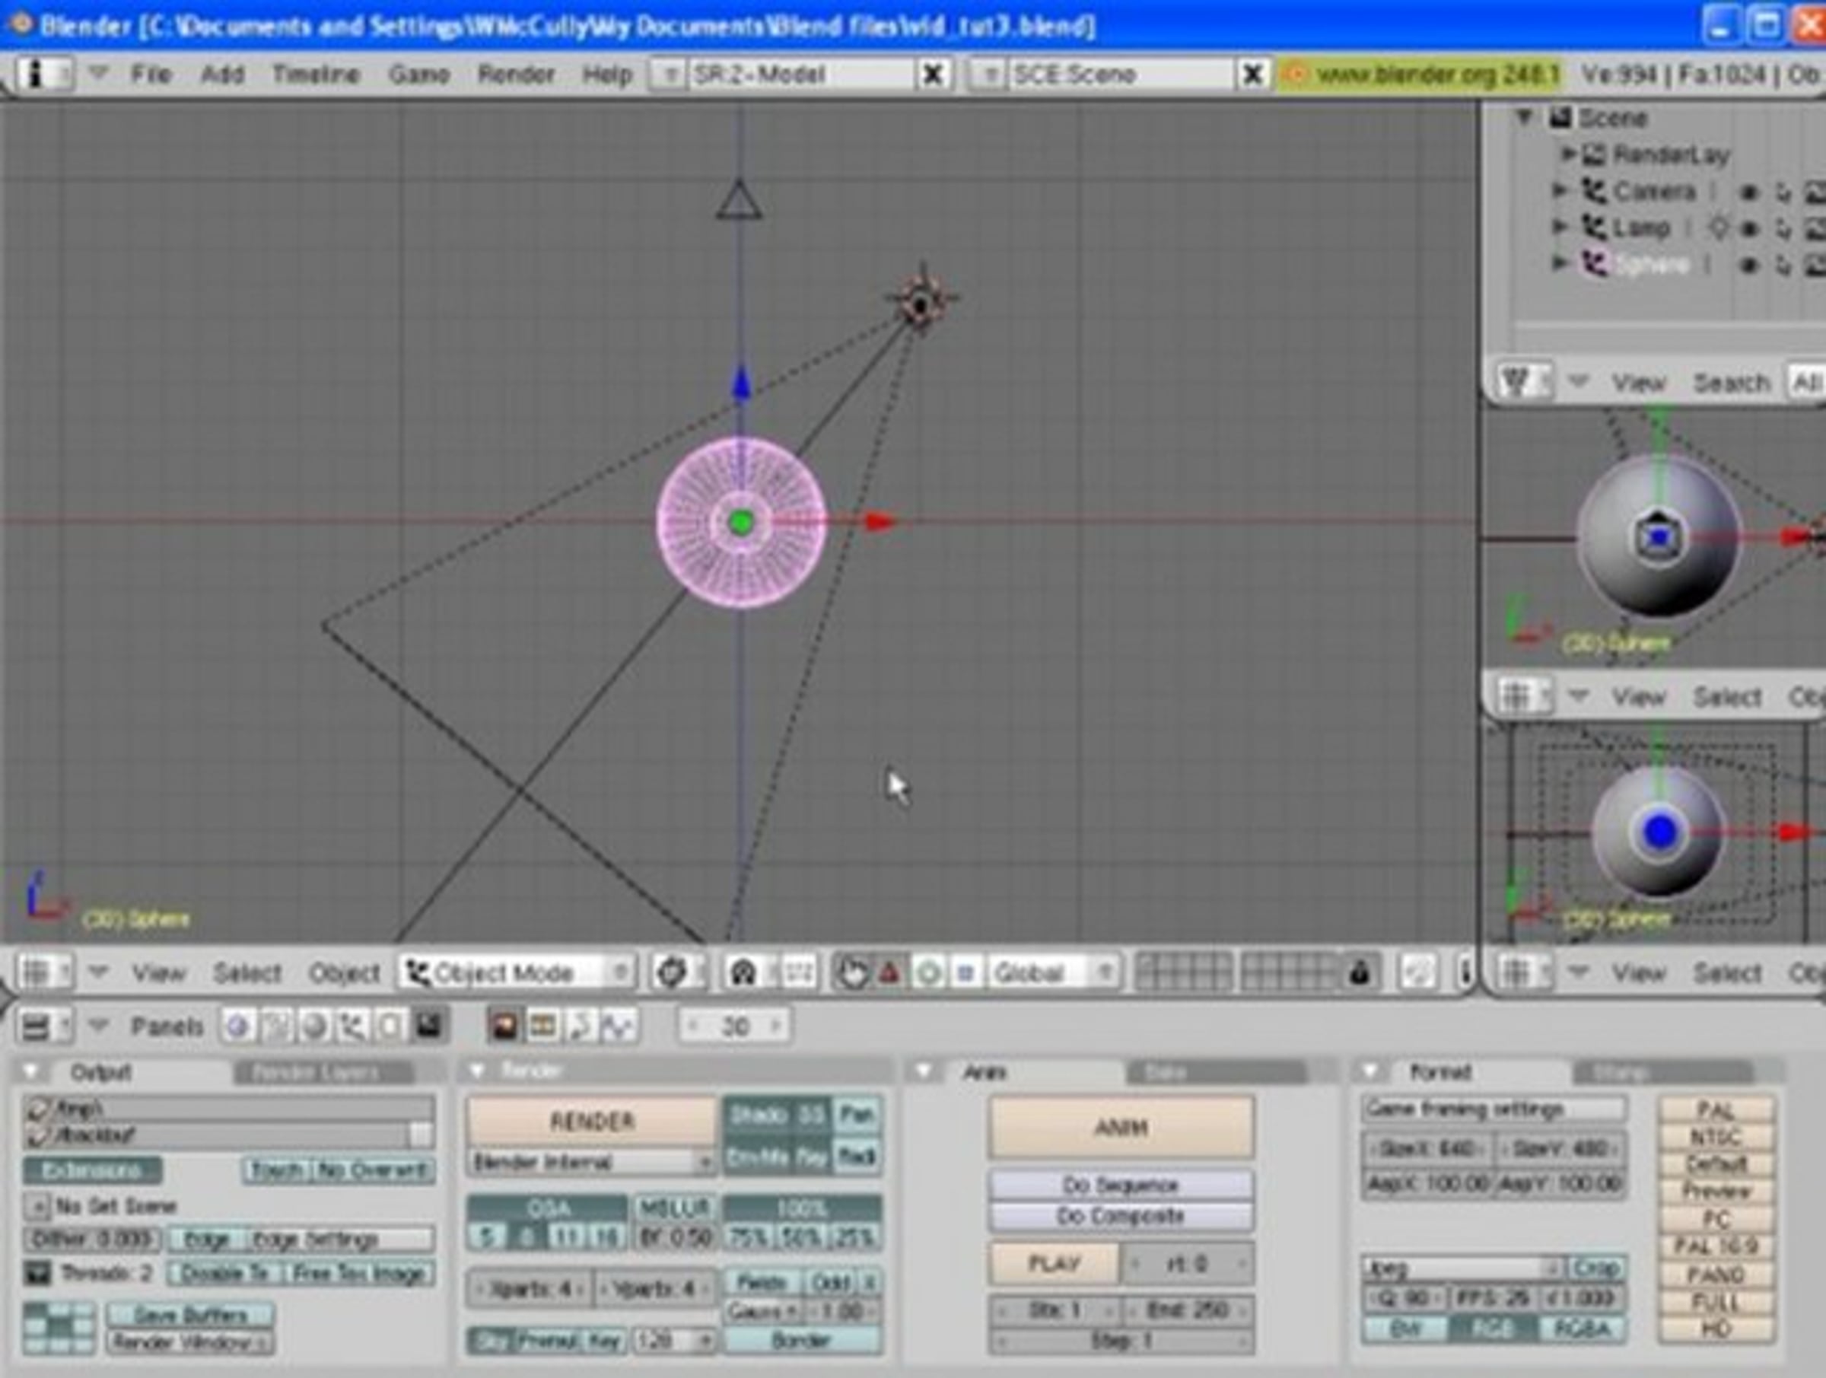Select the translate manipulator triangle icon

pos(889,973)
